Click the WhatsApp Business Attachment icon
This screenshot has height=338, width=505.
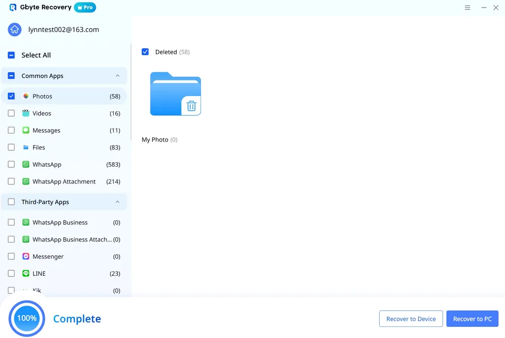pyautogui.click(x=26, y=239)
